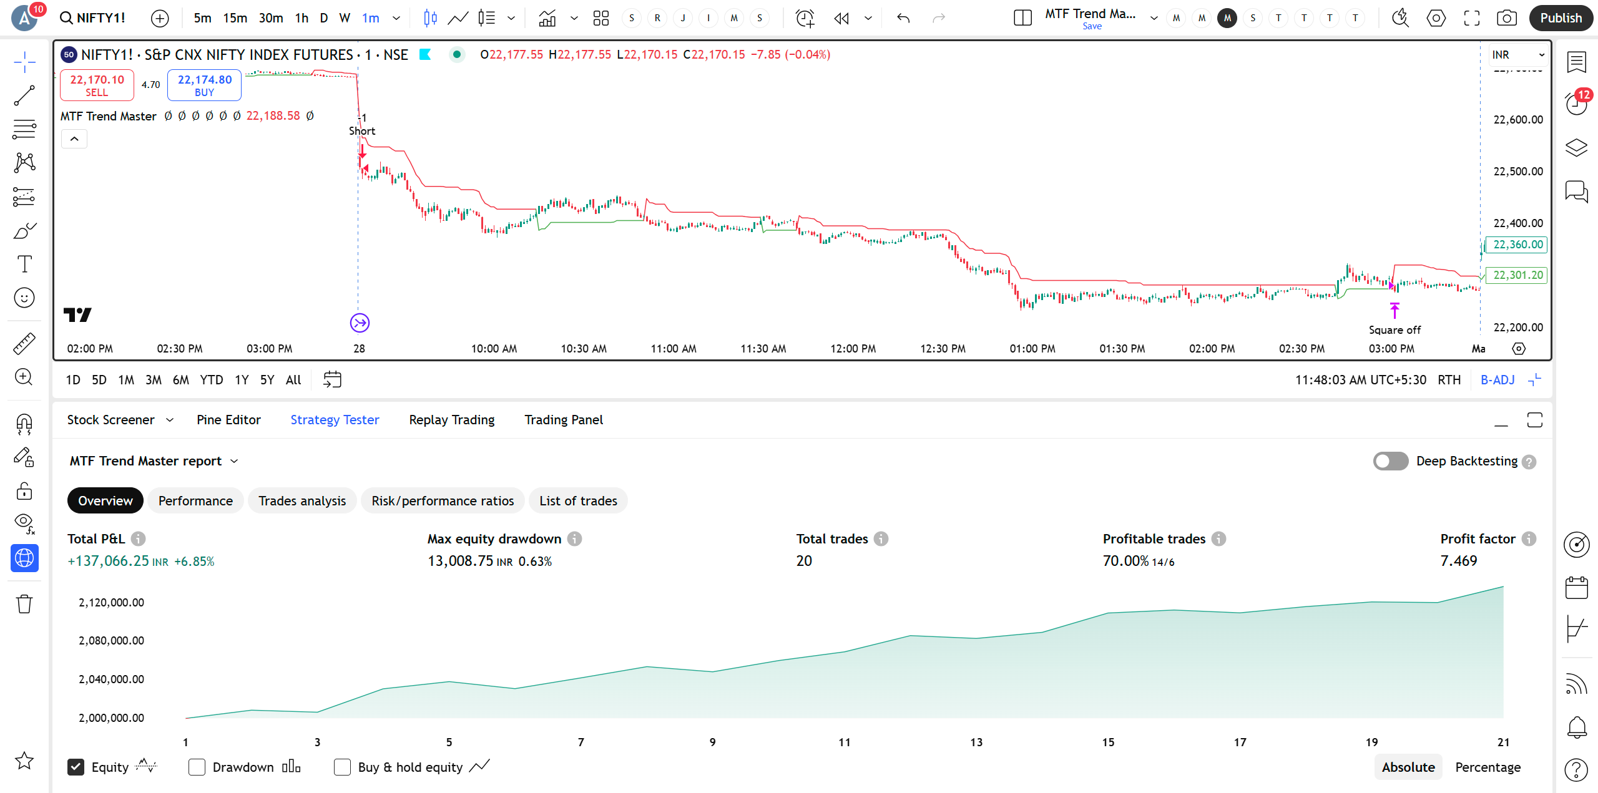Expand the indicators favorites dropdown arrow

(x=574, y=18)
